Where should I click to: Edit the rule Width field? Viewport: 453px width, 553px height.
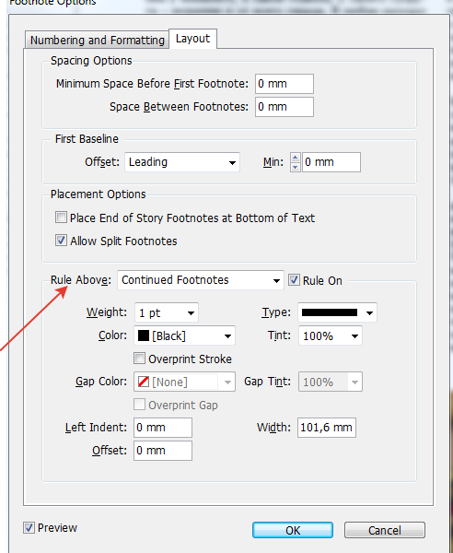coord(327,428)
